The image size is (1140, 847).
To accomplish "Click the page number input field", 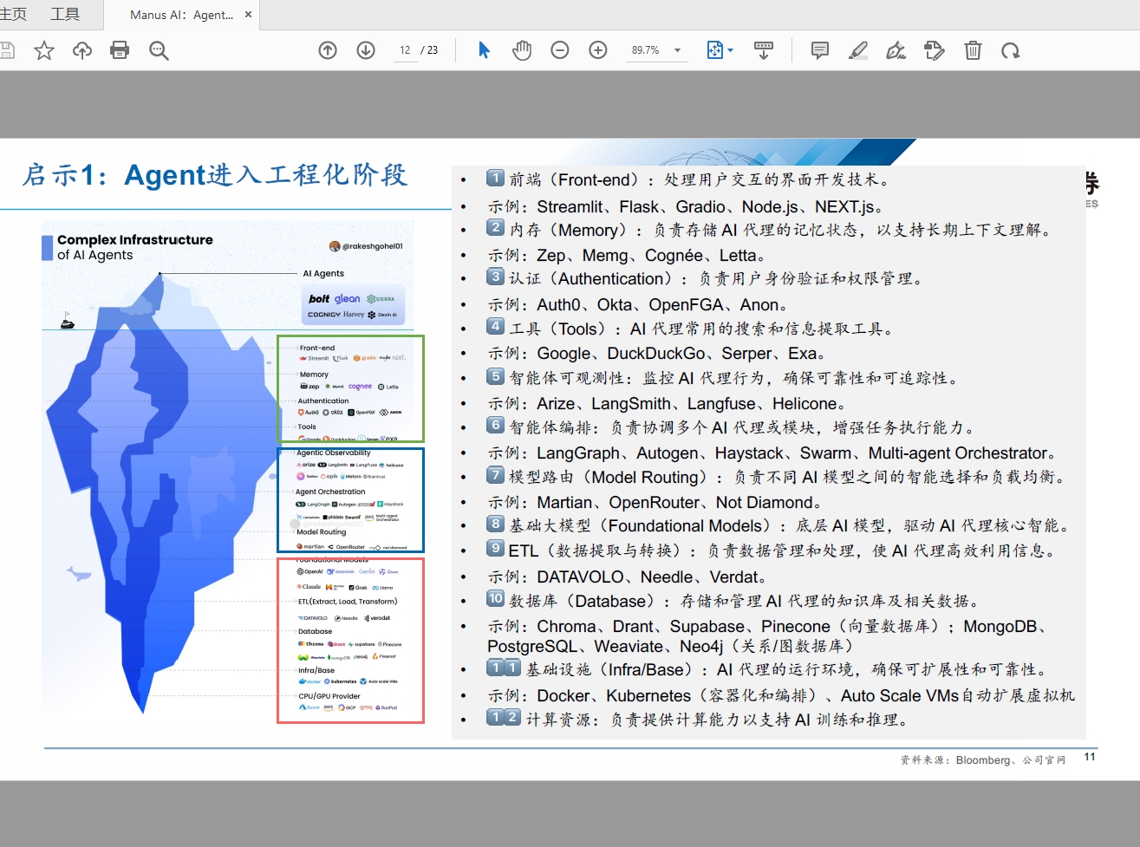I will coord(405,50).
